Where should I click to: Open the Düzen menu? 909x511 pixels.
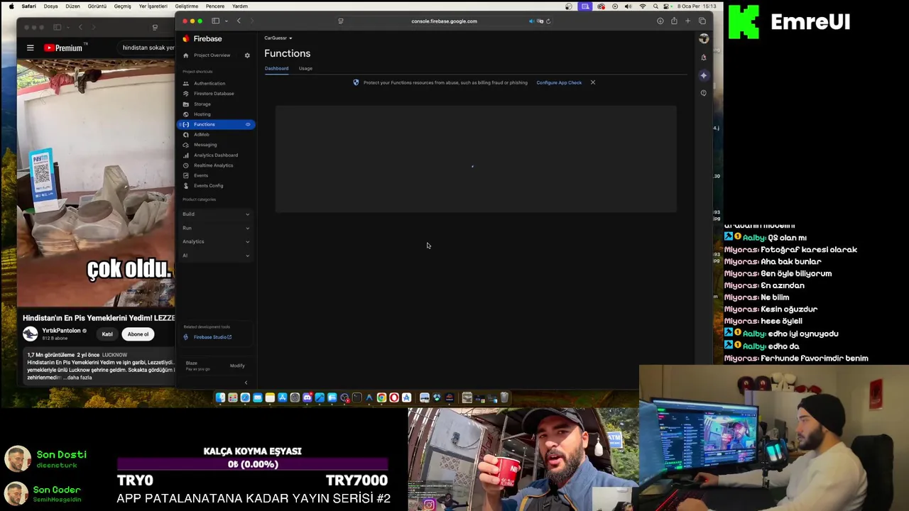click(x=72, y=6)
